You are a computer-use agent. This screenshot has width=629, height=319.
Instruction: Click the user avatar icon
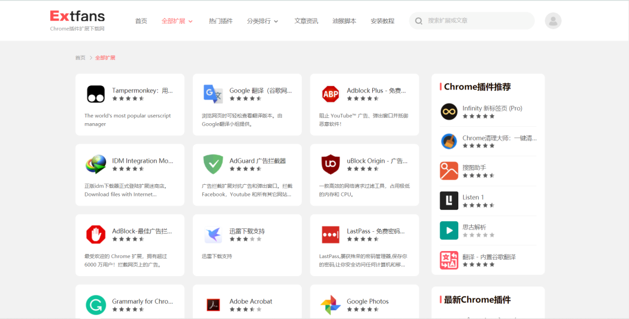(x=553, y=21)
